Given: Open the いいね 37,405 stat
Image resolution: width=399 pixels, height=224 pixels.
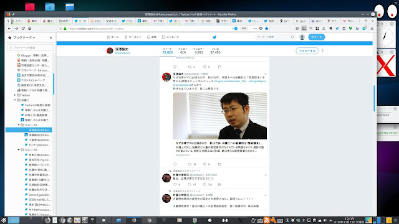Looking at the screenshot, I should [215, 50].
